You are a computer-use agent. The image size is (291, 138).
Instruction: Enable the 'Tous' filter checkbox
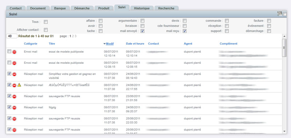click(x=46, y=22)
